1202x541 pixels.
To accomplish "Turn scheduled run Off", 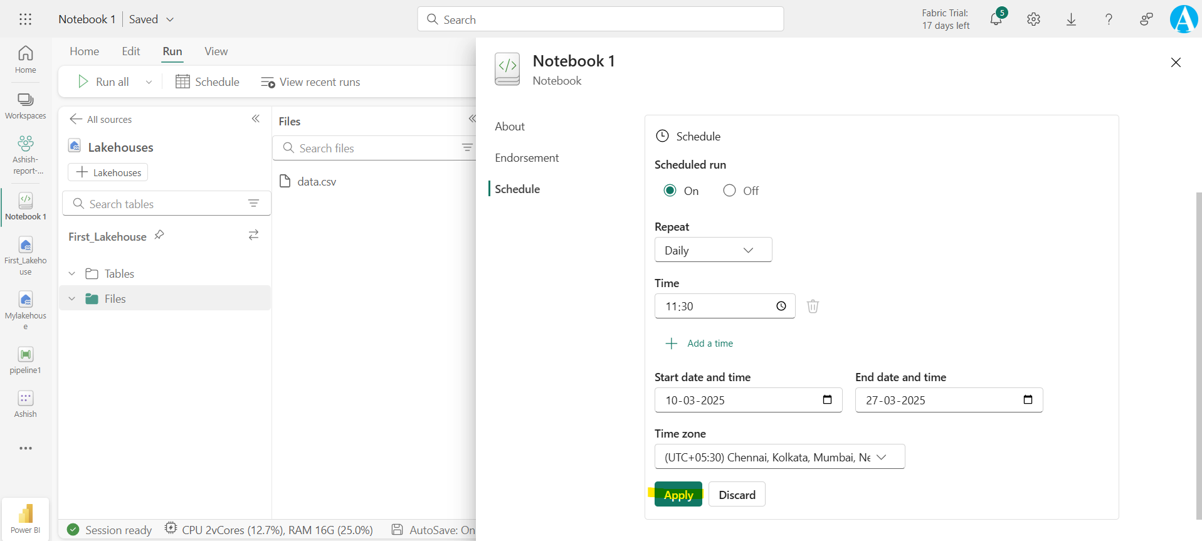I will coord(729,191).
